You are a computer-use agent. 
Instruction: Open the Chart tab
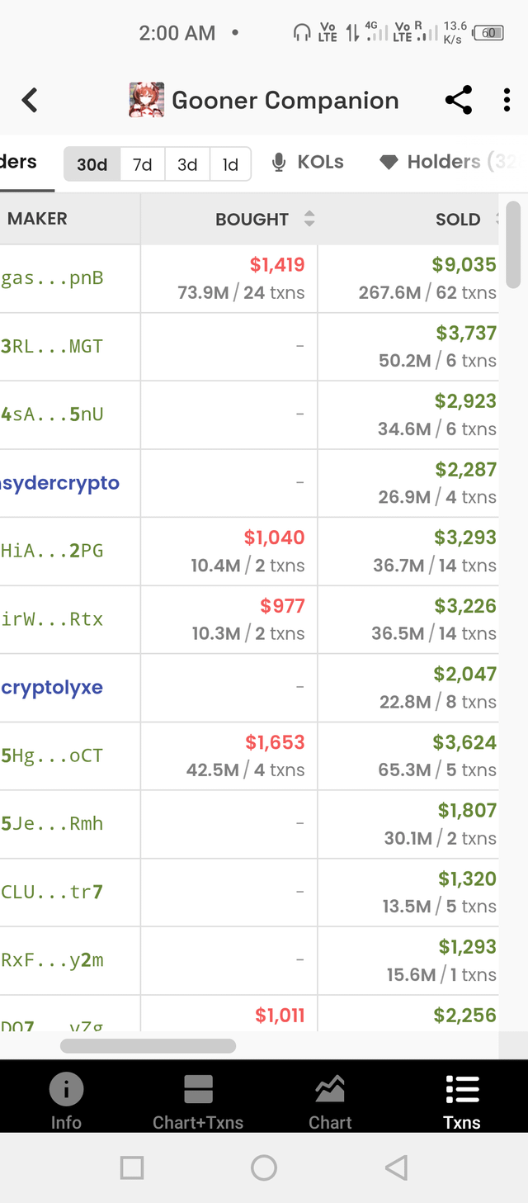pos(330,1099)
